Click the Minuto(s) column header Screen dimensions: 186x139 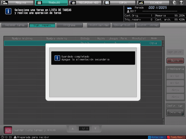(139, 38)
